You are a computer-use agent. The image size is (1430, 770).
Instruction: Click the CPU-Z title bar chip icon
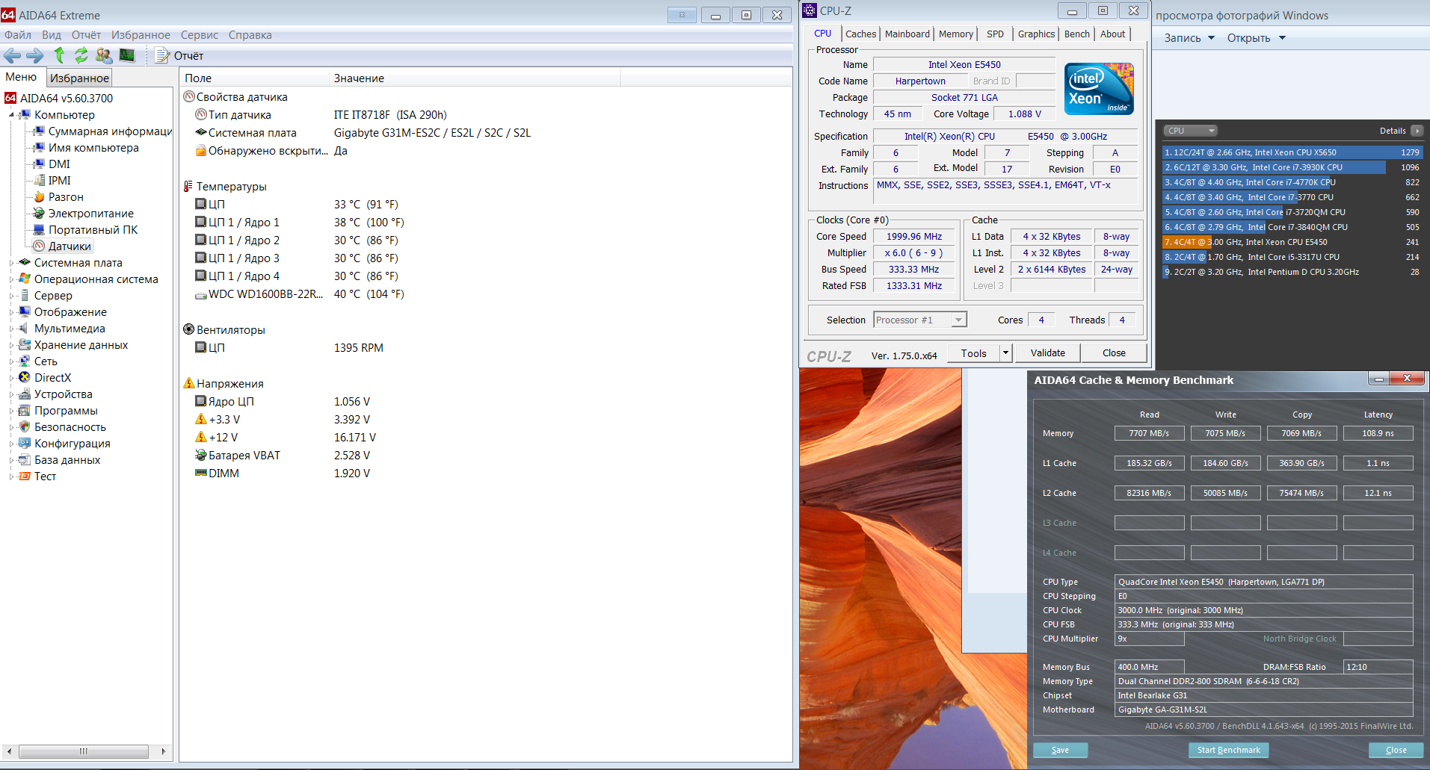[x=810, y=10]
